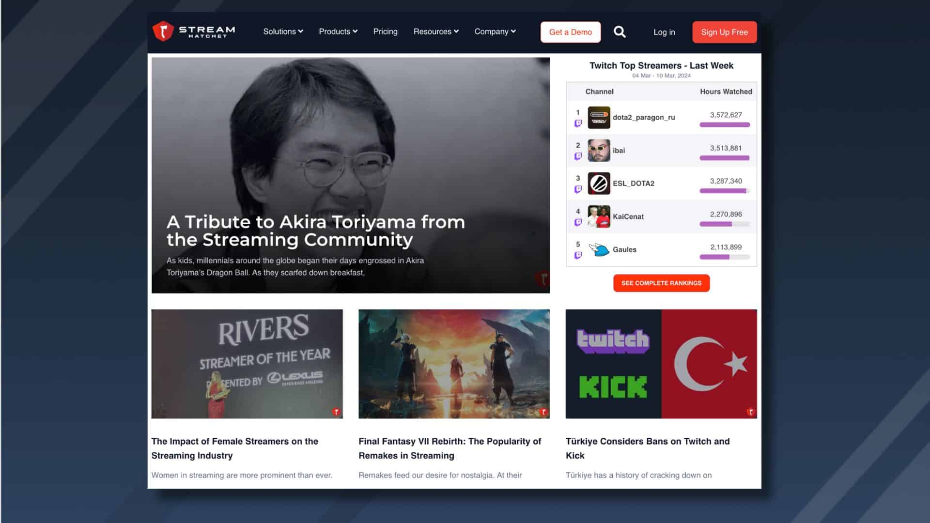The image size is (930, 523).
Task: Open the Products dropdown menu
Action: pos(338,31)
